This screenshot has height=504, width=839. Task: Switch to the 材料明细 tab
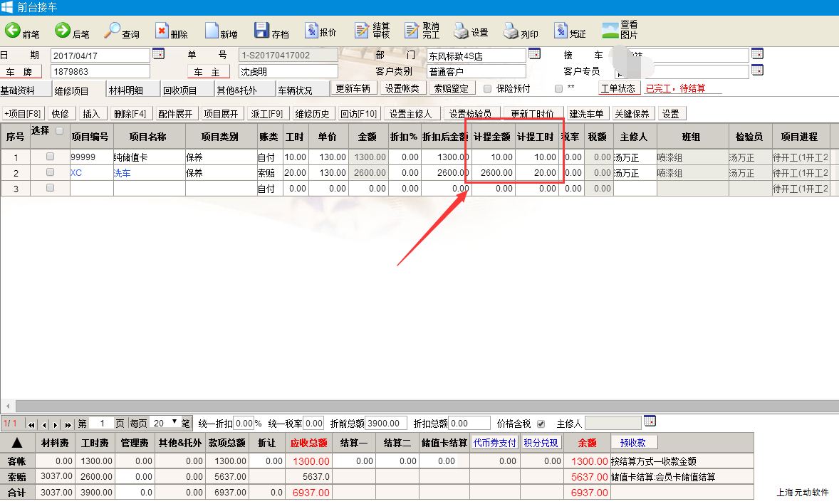(x=125, y=90)
